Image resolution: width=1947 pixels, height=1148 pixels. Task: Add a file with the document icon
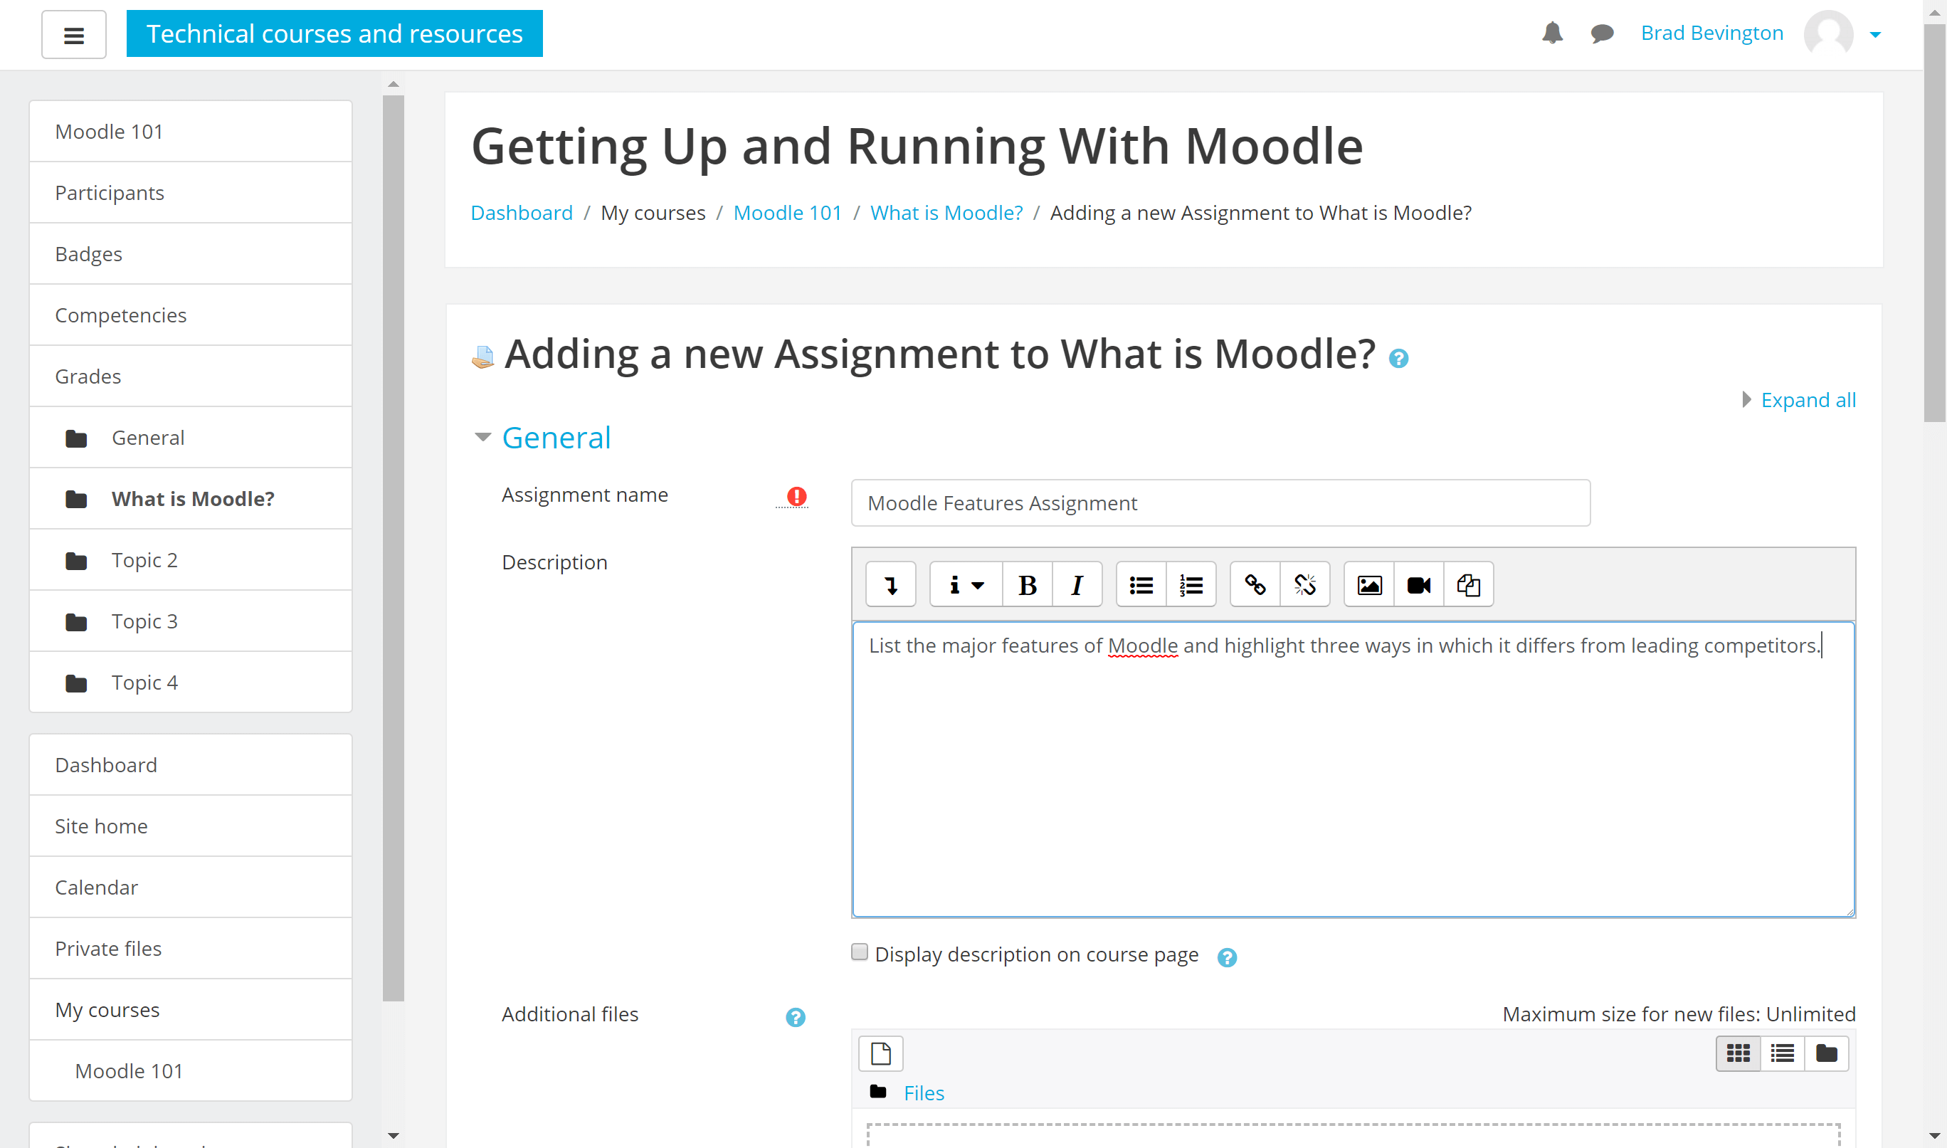pos(881,1053)
